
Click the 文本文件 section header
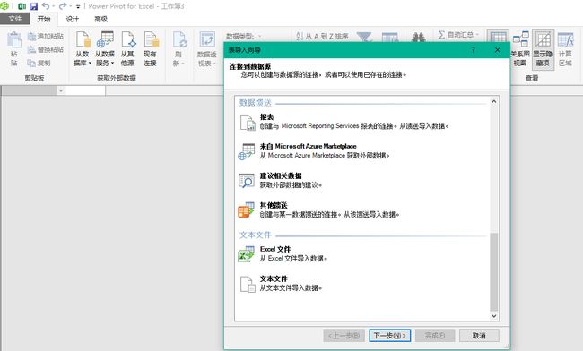click(255, 235)
